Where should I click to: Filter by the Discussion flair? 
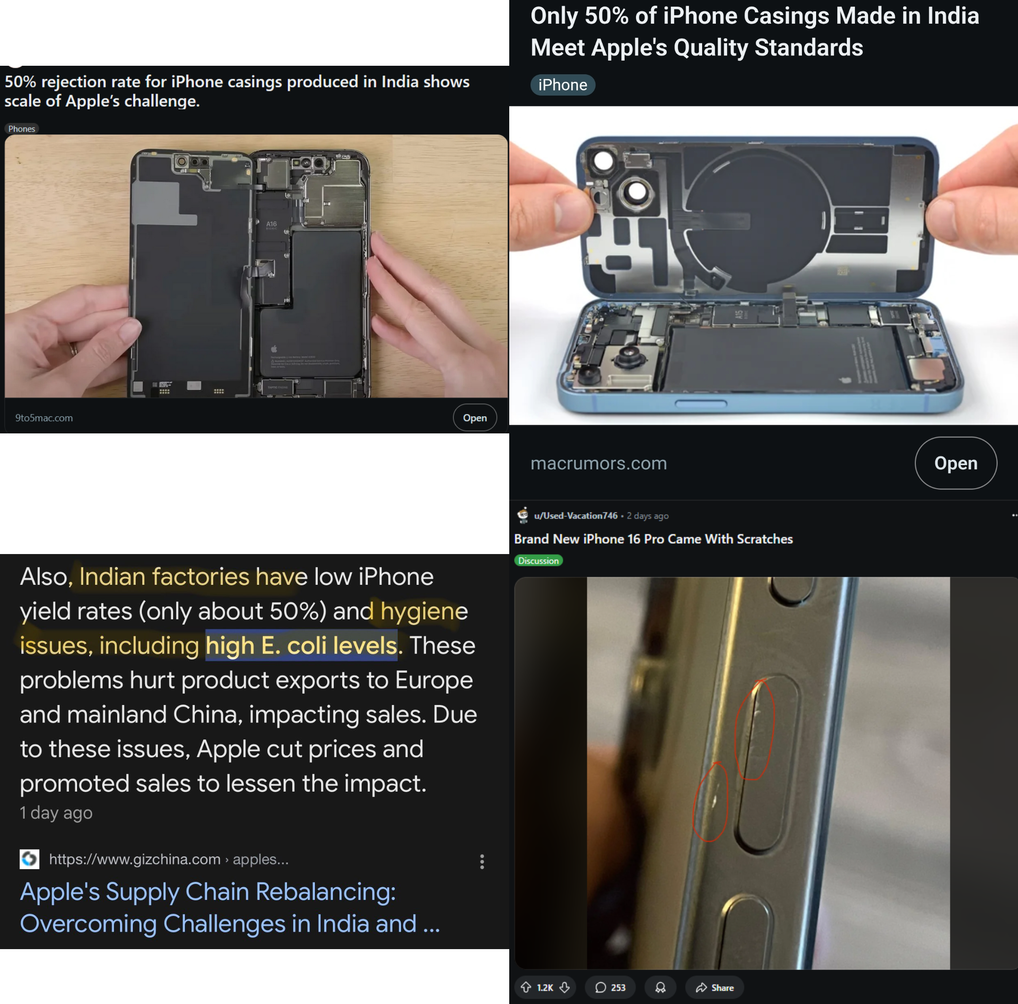click(x=539, y=561)
